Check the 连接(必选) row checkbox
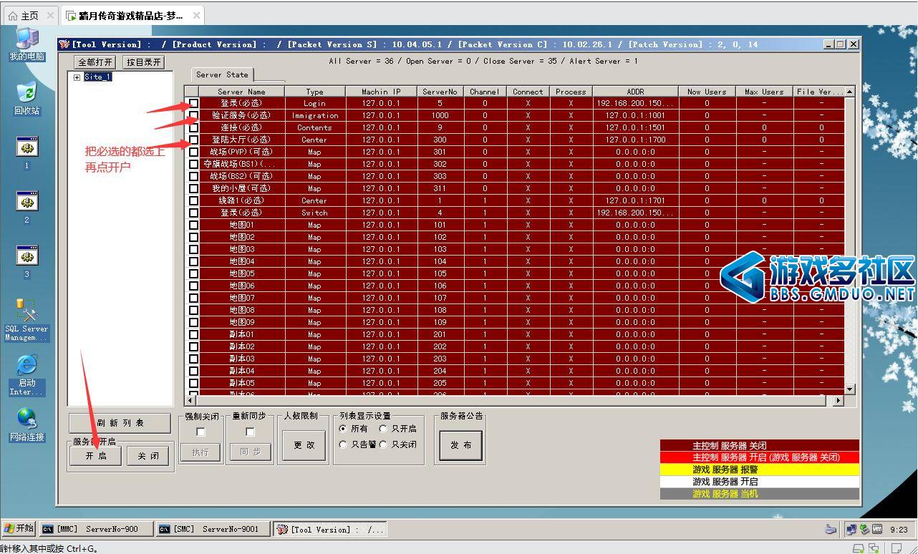The image size is (918, 554). pos(193,127)
